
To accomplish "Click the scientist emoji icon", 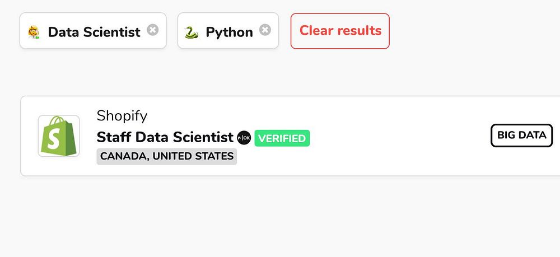I will (x=34, y=32).
